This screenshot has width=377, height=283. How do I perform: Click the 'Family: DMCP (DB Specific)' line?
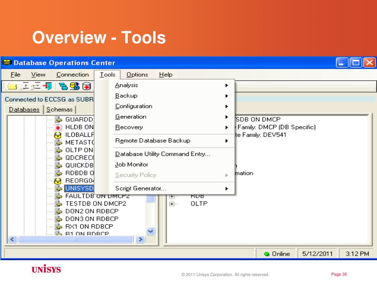(x=276, y=127)
